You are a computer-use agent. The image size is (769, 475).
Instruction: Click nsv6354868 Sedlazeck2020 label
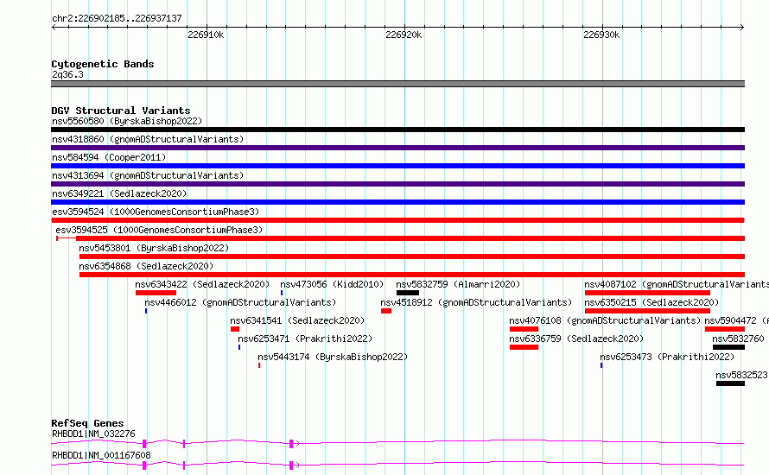(x=146, y=266)
